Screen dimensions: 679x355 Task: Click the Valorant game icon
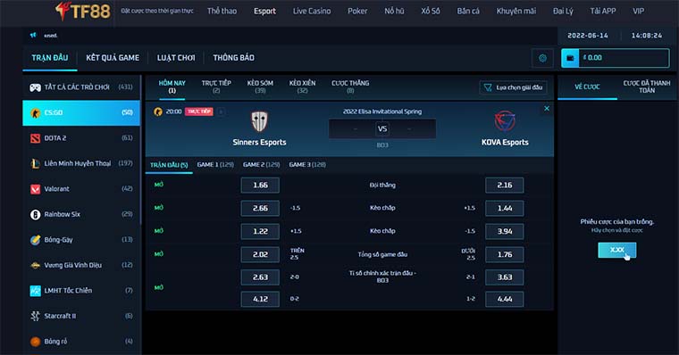pyautogui.click(x=35, y=189)
